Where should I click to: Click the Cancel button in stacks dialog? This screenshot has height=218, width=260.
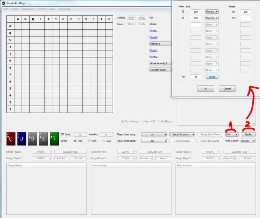pyautogui.click(x=227, y=89)
